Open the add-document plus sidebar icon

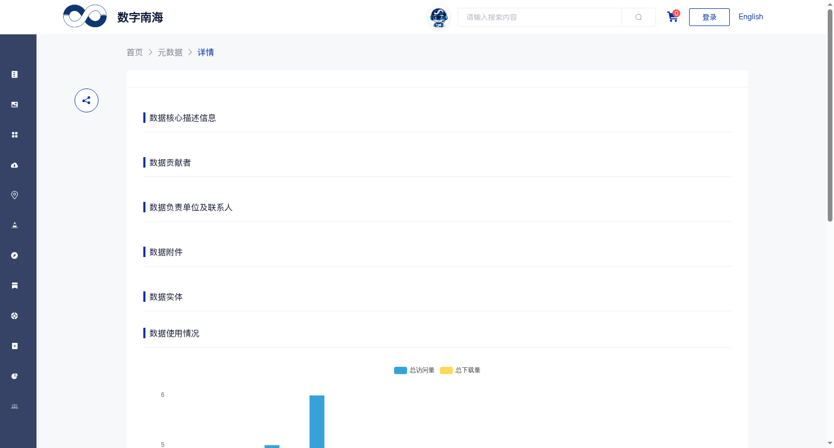(x=15, y=346)
